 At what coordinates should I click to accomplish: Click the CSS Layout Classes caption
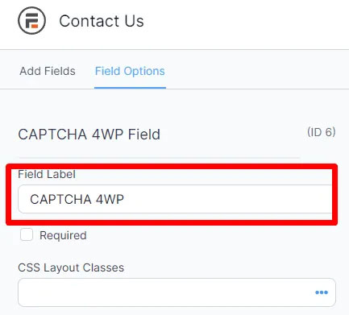(71, 267)
